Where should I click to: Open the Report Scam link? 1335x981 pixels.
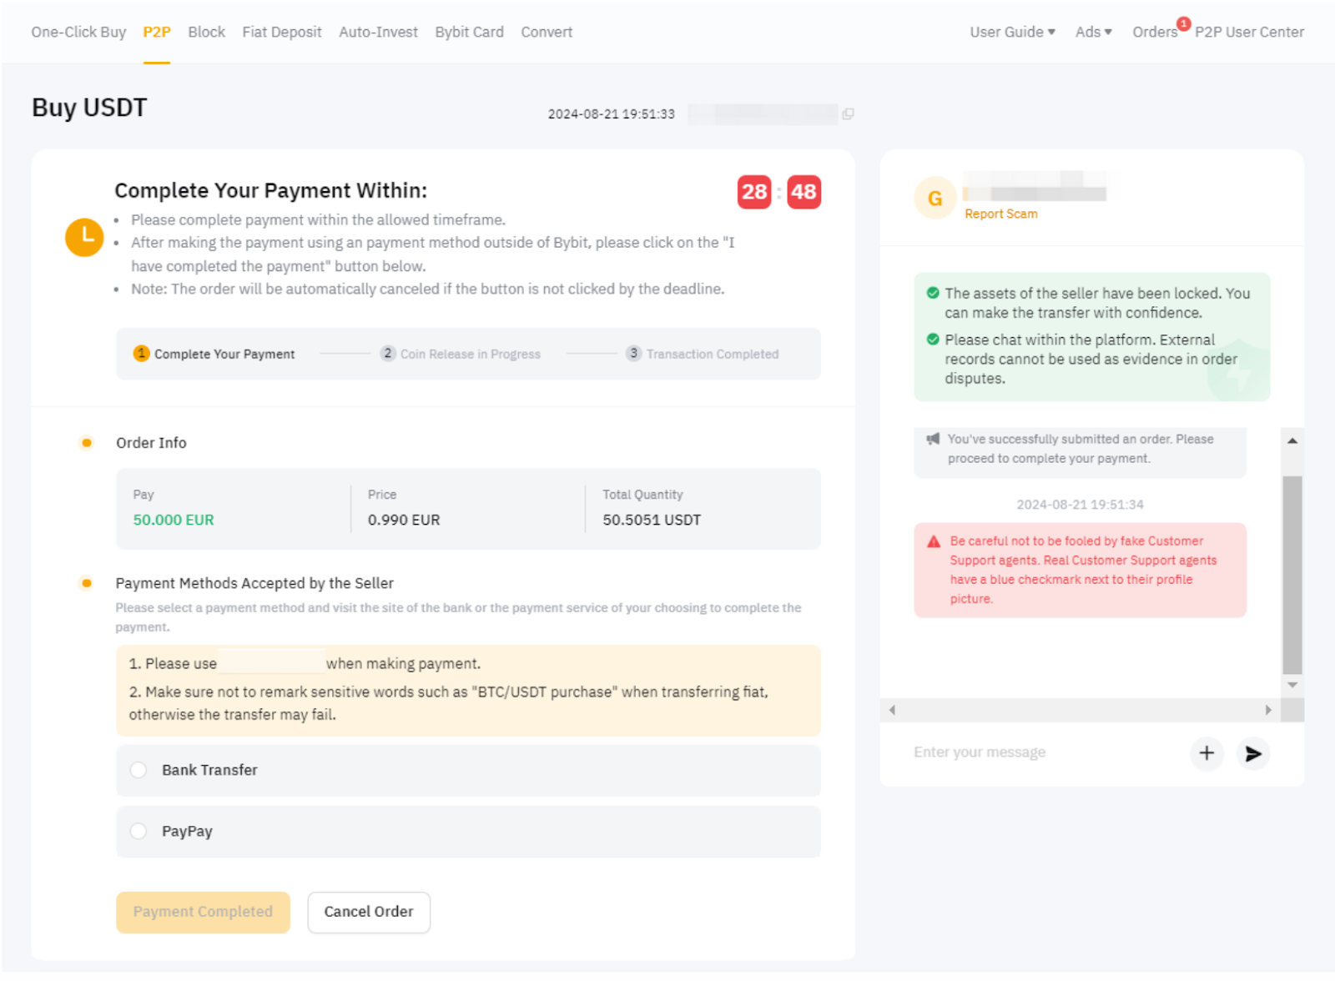tap(1000, 214)
